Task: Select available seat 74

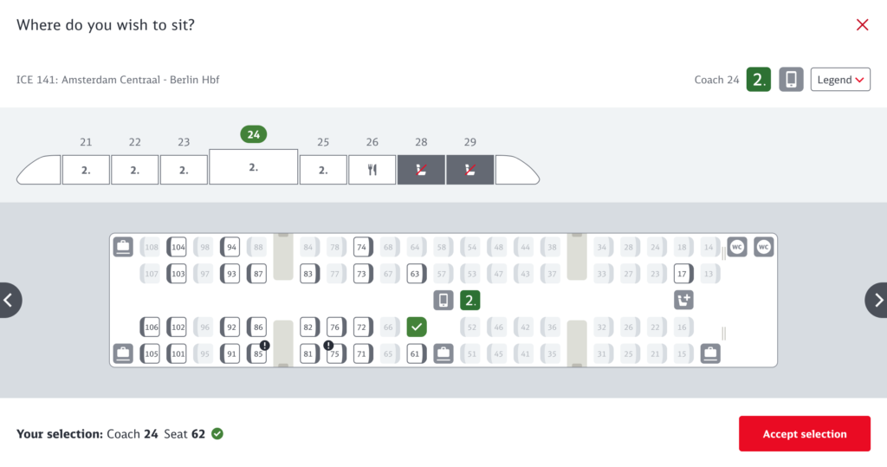Action: (363, 247)
